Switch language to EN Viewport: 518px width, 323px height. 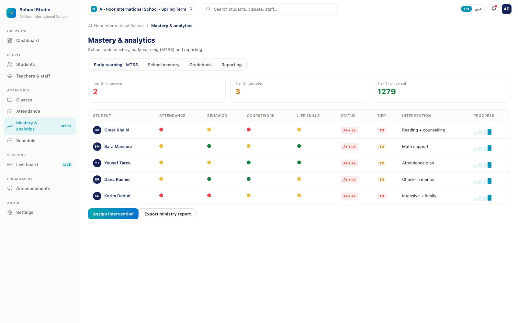[x=467, y=9]
